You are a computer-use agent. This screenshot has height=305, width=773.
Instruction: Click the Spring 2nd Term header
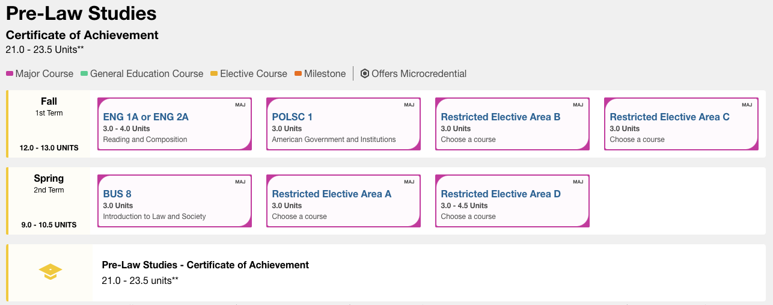tap(49, 183)
